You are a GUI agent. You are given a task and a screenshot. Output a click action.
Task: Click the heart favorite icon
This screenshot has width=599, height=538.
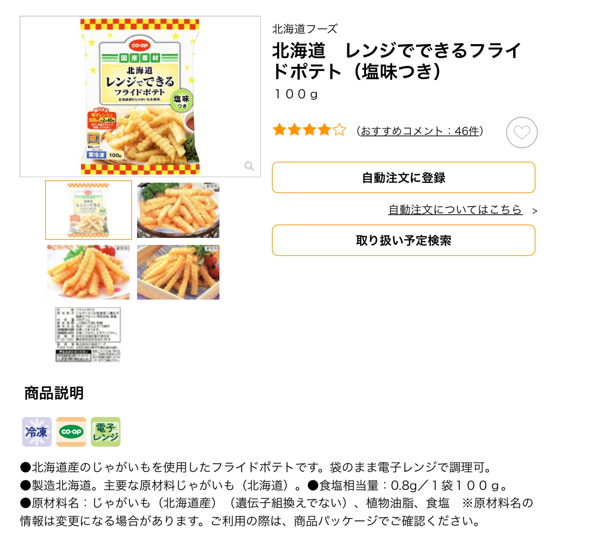pyautogui.click(x=522, y=132)
